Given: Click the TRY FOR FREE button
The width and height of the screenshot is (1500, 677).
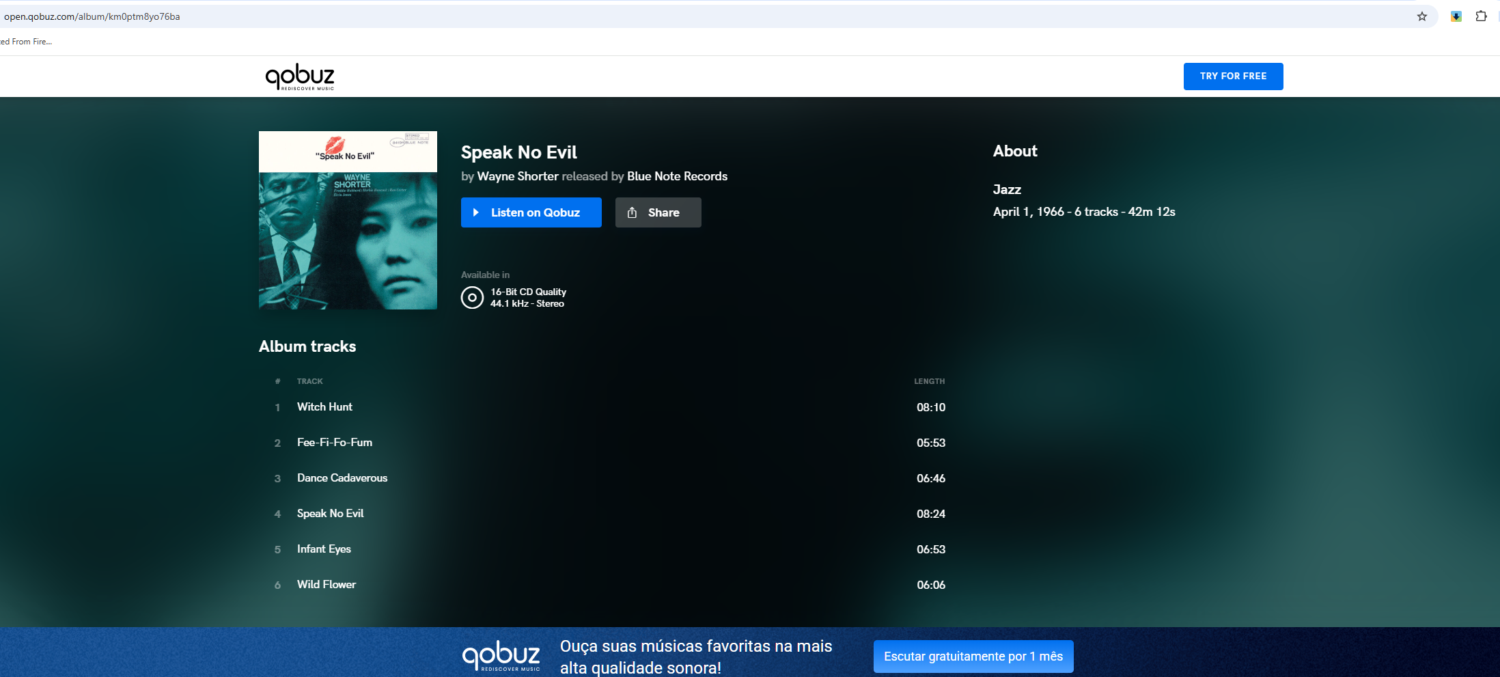Looking at the screenshot, I should click(x=1233, y=77).
